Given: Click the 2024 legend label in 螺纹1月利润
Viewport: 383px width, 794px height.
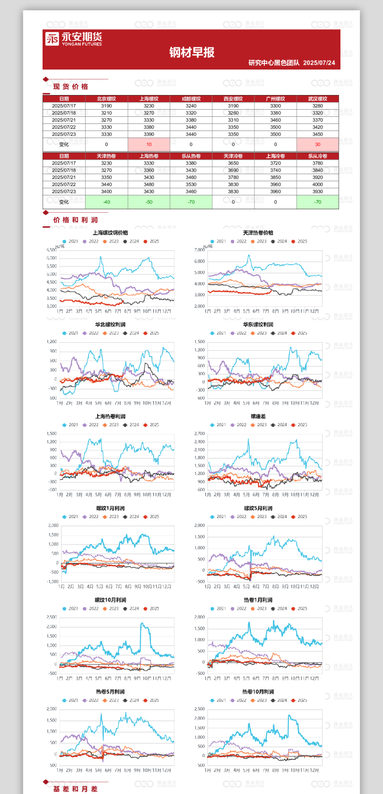Looking at the screenshot, I should pos(134,517).
